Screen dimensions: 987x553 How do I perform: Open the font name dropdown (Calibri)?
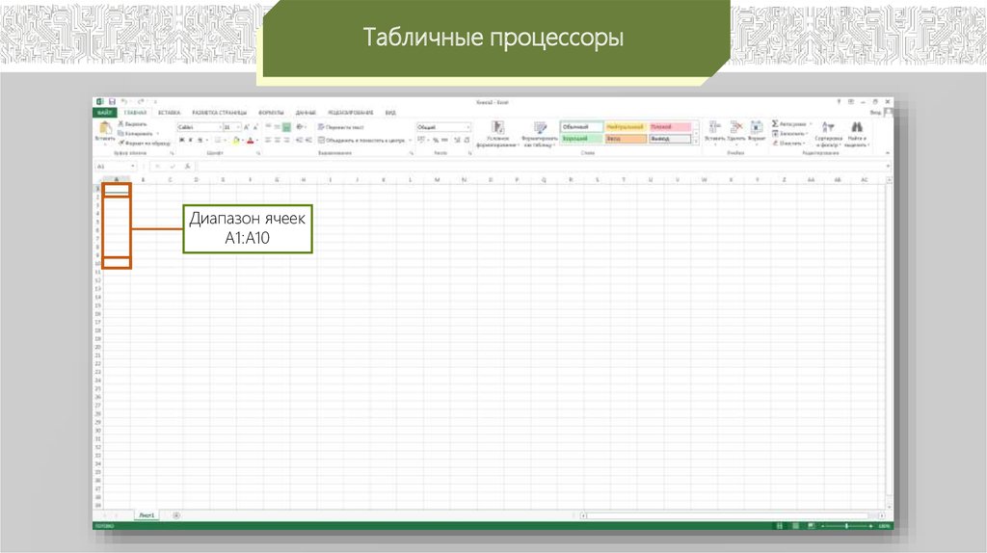220,127
